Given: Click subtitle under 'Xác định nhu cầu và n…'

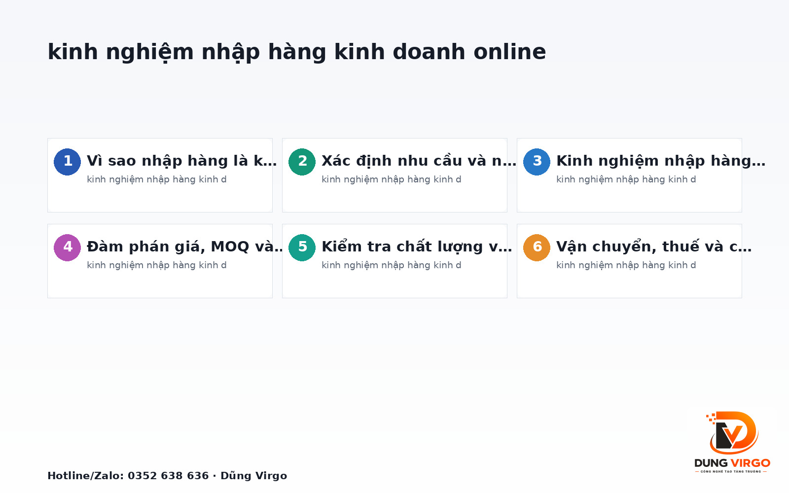Looking at the screenshot, I should pyautogui.click(x=392, y=179).
